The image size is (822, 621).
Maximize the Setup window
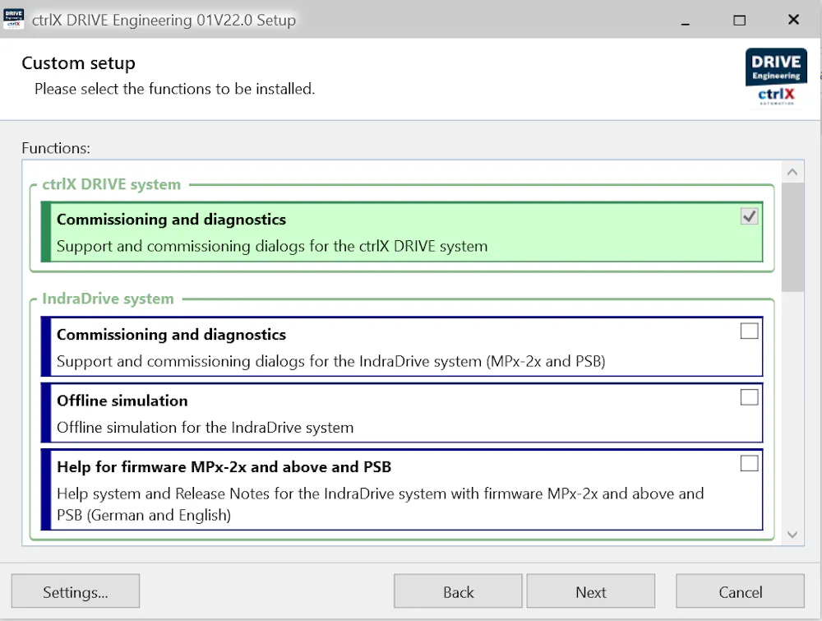point(739,20)
